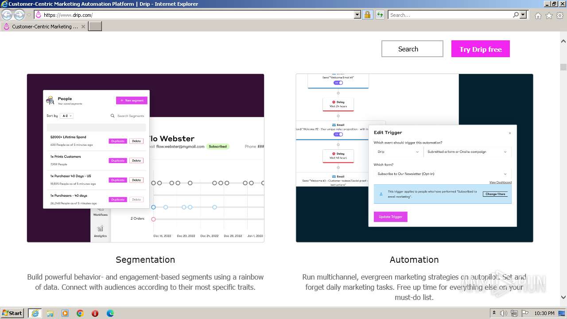Open the Automation screenshot image
The height and width of the screenshot is (319, 567).
[x=414, y=158]
